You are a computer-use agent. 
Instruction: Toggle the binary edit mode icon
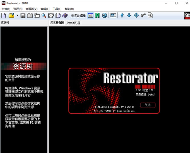tap(113, 16)
